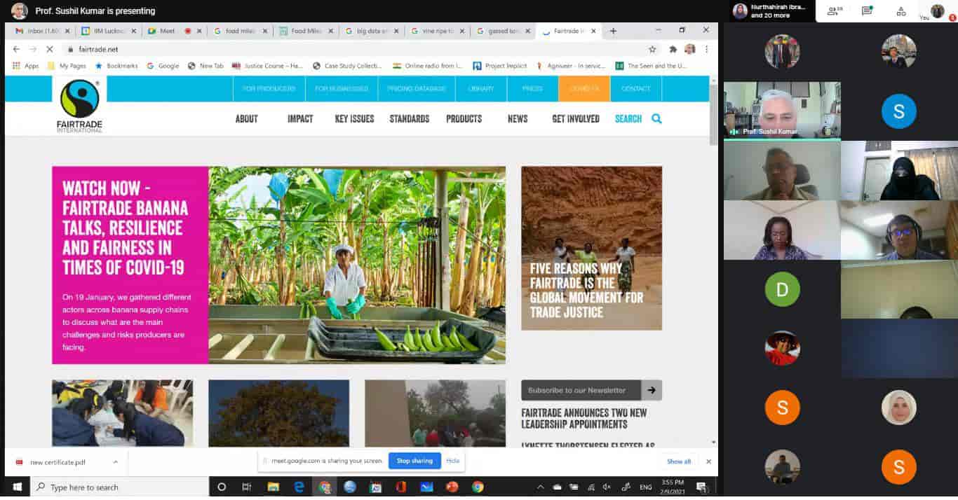Viewport: 958px width, 500px height.
Task: Open the STANDARDS menu
Action: pyautogui.click(x=410, y=119)
